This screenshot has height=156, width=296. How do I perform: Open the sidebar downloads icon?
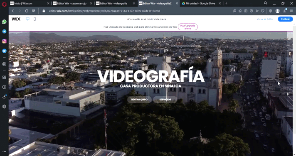click(x=4, y=97)
